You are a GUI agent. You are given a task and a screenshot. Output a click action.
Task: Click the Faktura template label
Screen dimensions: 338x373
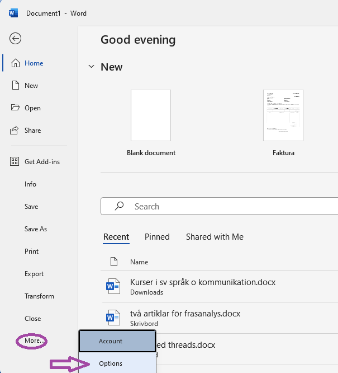283,153
